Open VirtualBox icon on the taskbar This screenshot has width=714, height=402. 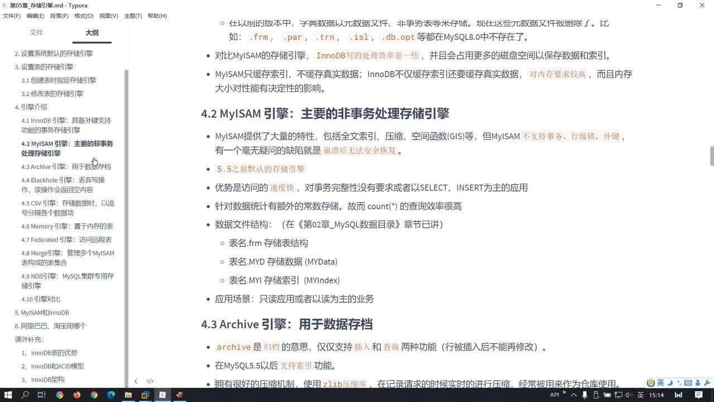[x=145, y=395]
